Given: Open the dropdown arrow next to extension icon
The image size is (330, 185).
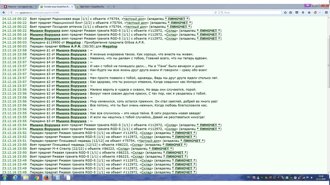Looking at the screenshot, I should click(x=320, y=13).
